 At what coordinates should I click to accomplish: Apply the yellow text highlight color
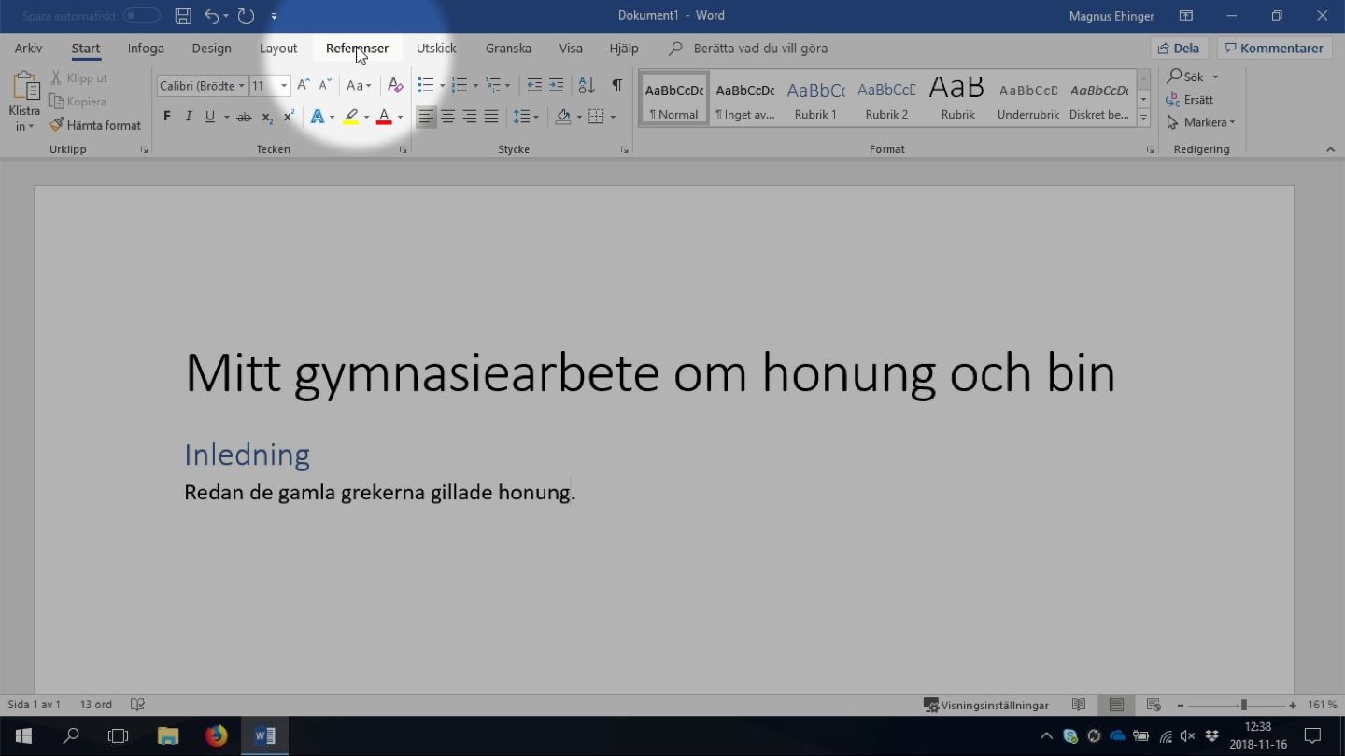pyautogui.click(x=350, y=117)
